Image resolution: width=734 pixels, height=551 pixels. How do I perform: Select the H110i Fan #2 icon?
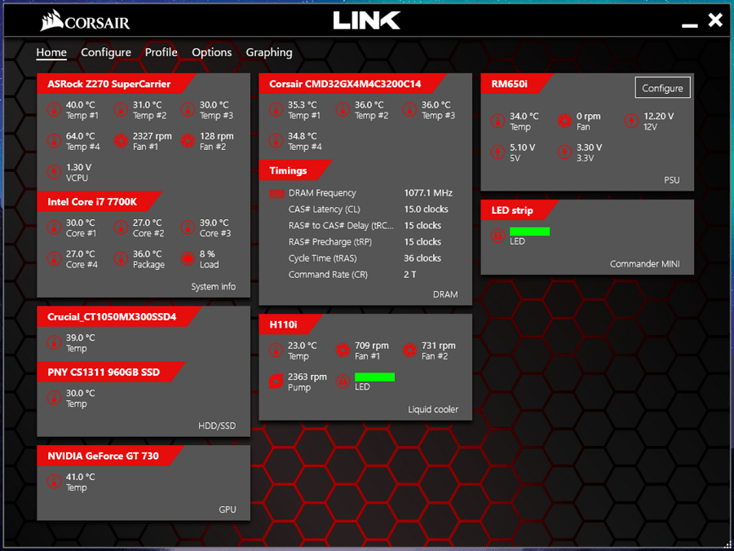410,350
